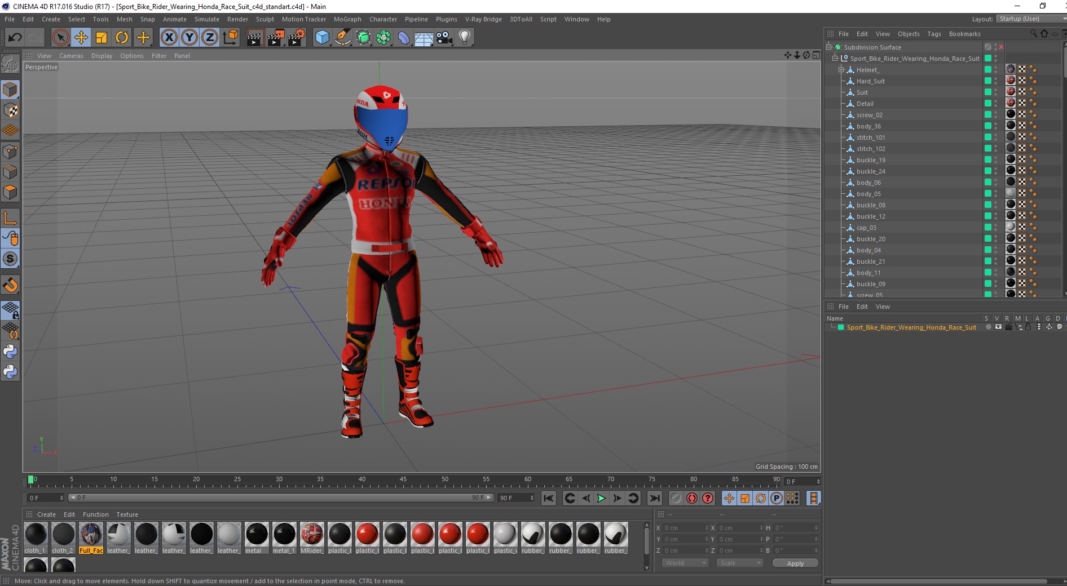This screenshot has height=586, width=1067.
Task: Click the Floor environment icon
Action: coord(424,38)
